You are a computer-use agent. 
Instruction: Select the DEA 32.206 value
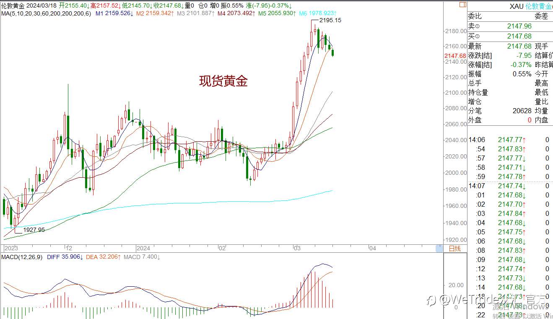click(x=104, y=257)
